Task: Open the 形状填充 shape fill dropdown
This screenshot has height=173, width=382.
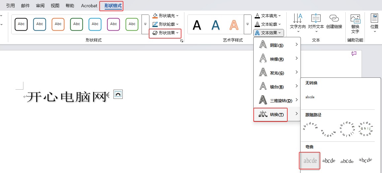Action: pos(165,15)
